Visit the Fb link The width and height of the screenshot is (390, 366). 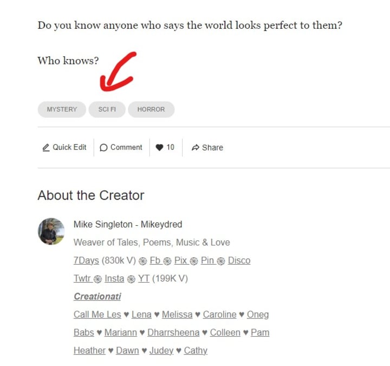pyautogui.click(x=155, y=260)
